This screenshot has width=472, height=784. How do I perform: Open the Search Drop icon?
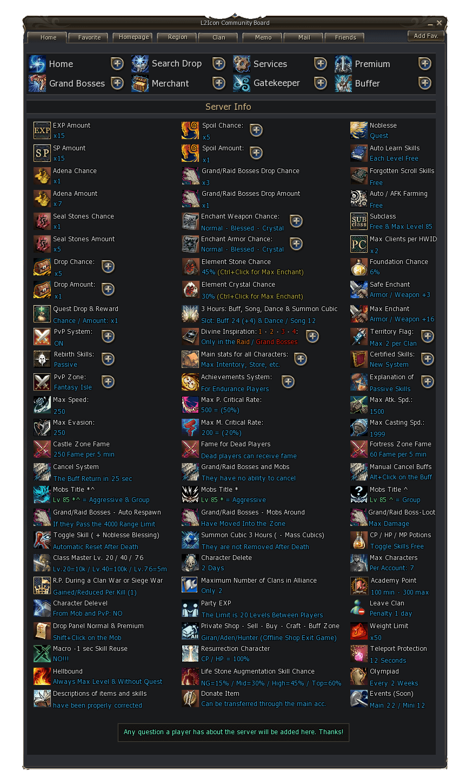pos(140,64)
